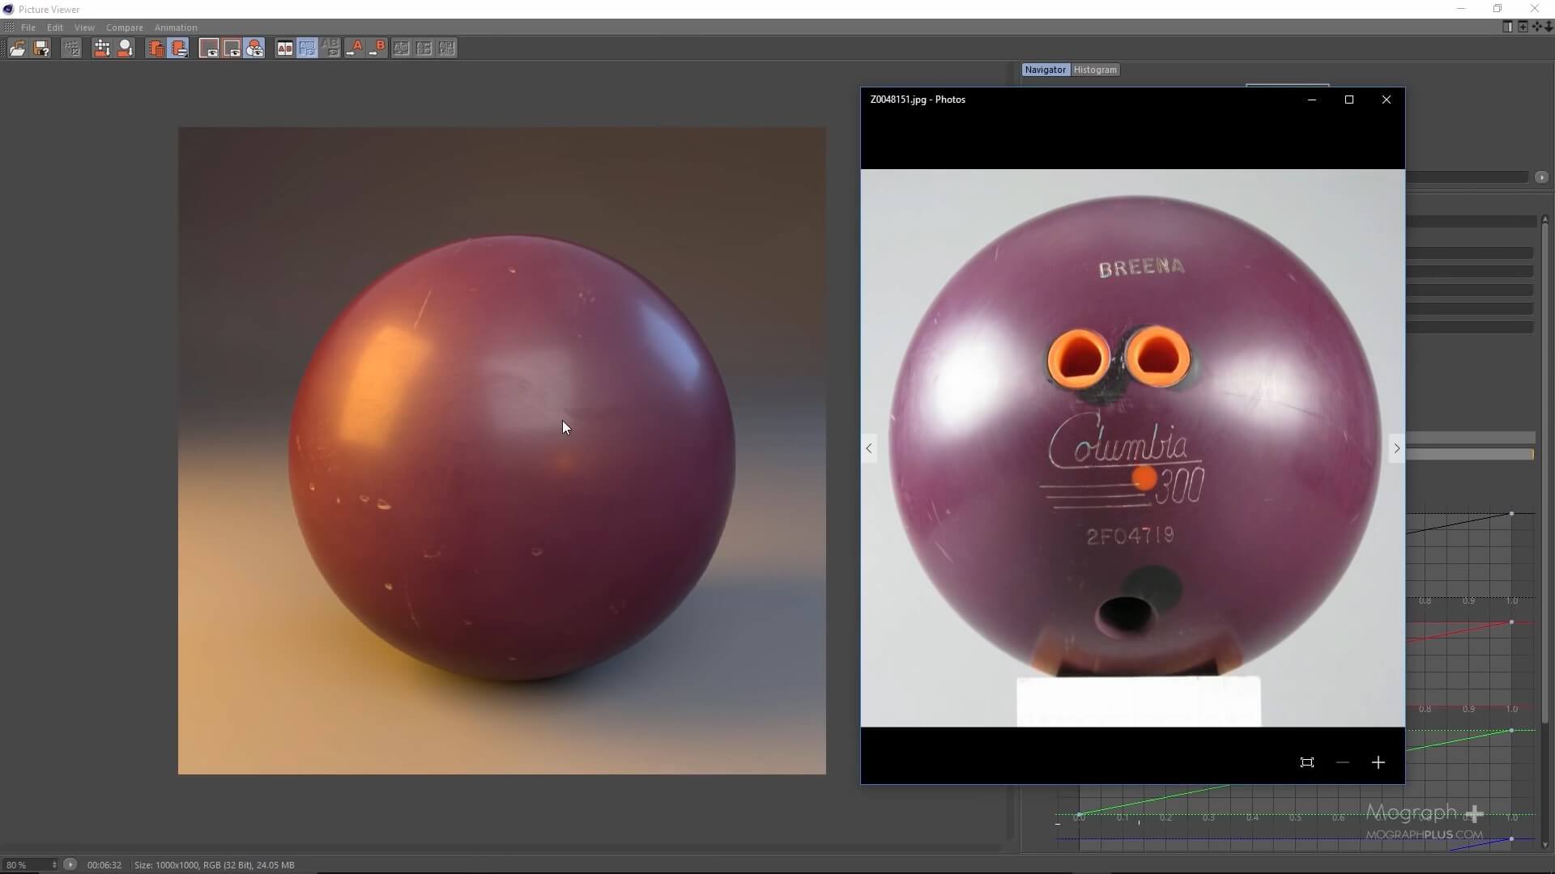Image resolution: width=1555 pixels, height=874 pixels.
Task: Click the Open file folder icon
Action: (17, 49)
